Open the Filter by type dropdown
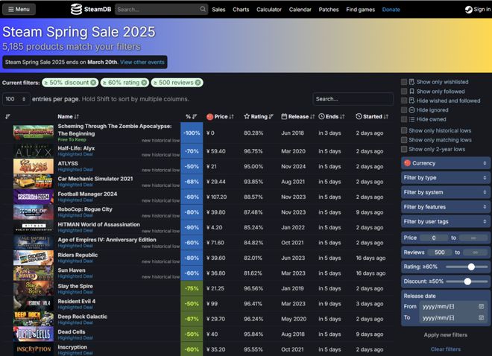The image size is (492, 356). pyautogui.click(x=446, y=178)
